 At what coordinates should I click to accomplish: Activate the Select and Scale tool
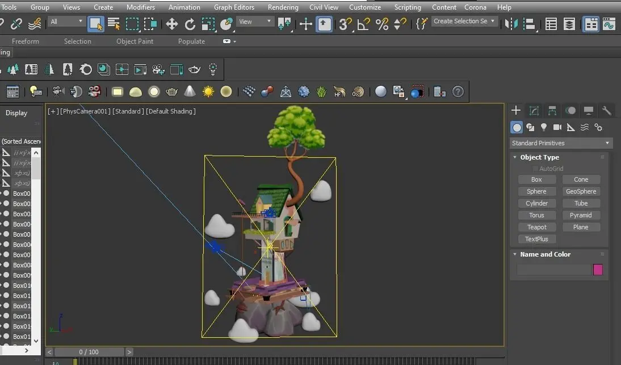(x=208, y=24)
